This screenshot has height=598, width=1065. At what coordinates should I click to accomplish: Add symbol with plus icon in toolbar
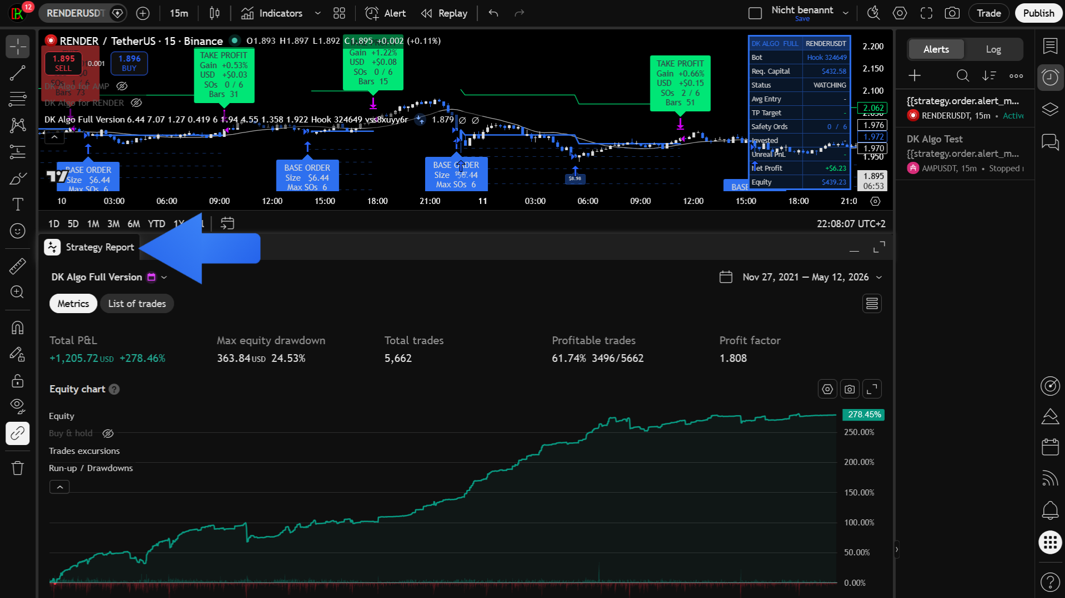(143, 13)
